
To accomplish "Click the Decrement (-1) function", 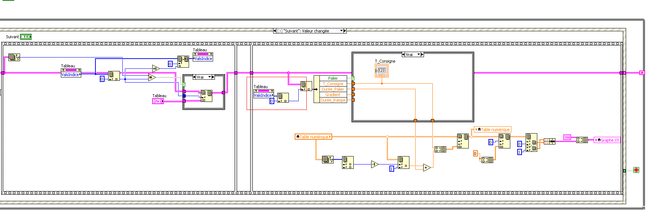I will [x=375, y=165].
